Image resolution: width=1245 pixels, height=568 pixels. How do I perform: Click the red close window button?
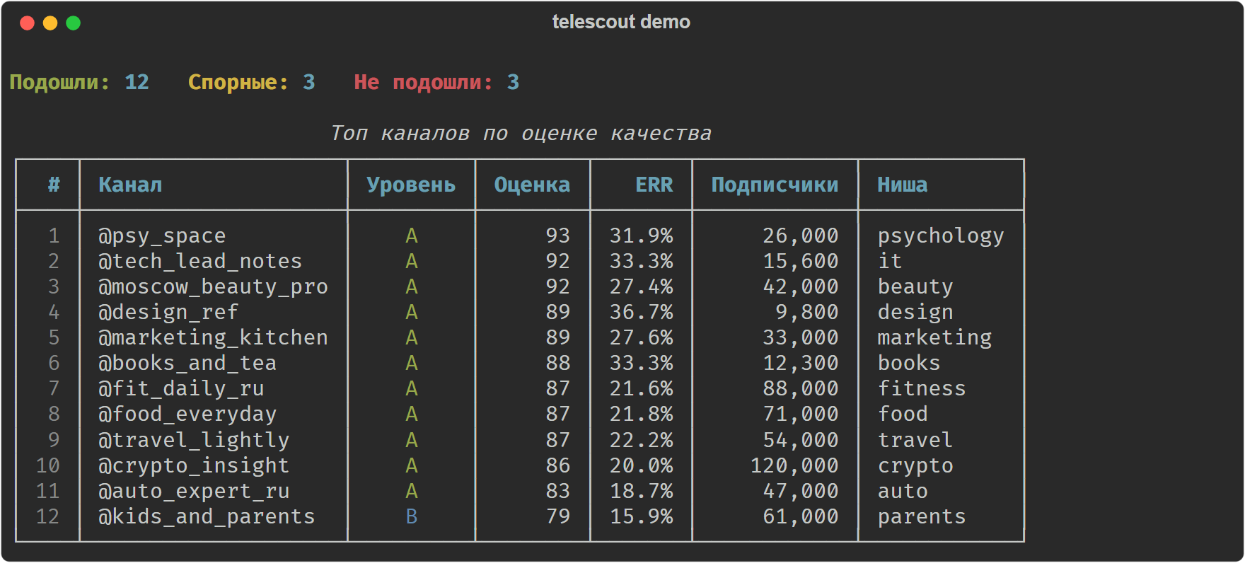click(x=28, y=23)
